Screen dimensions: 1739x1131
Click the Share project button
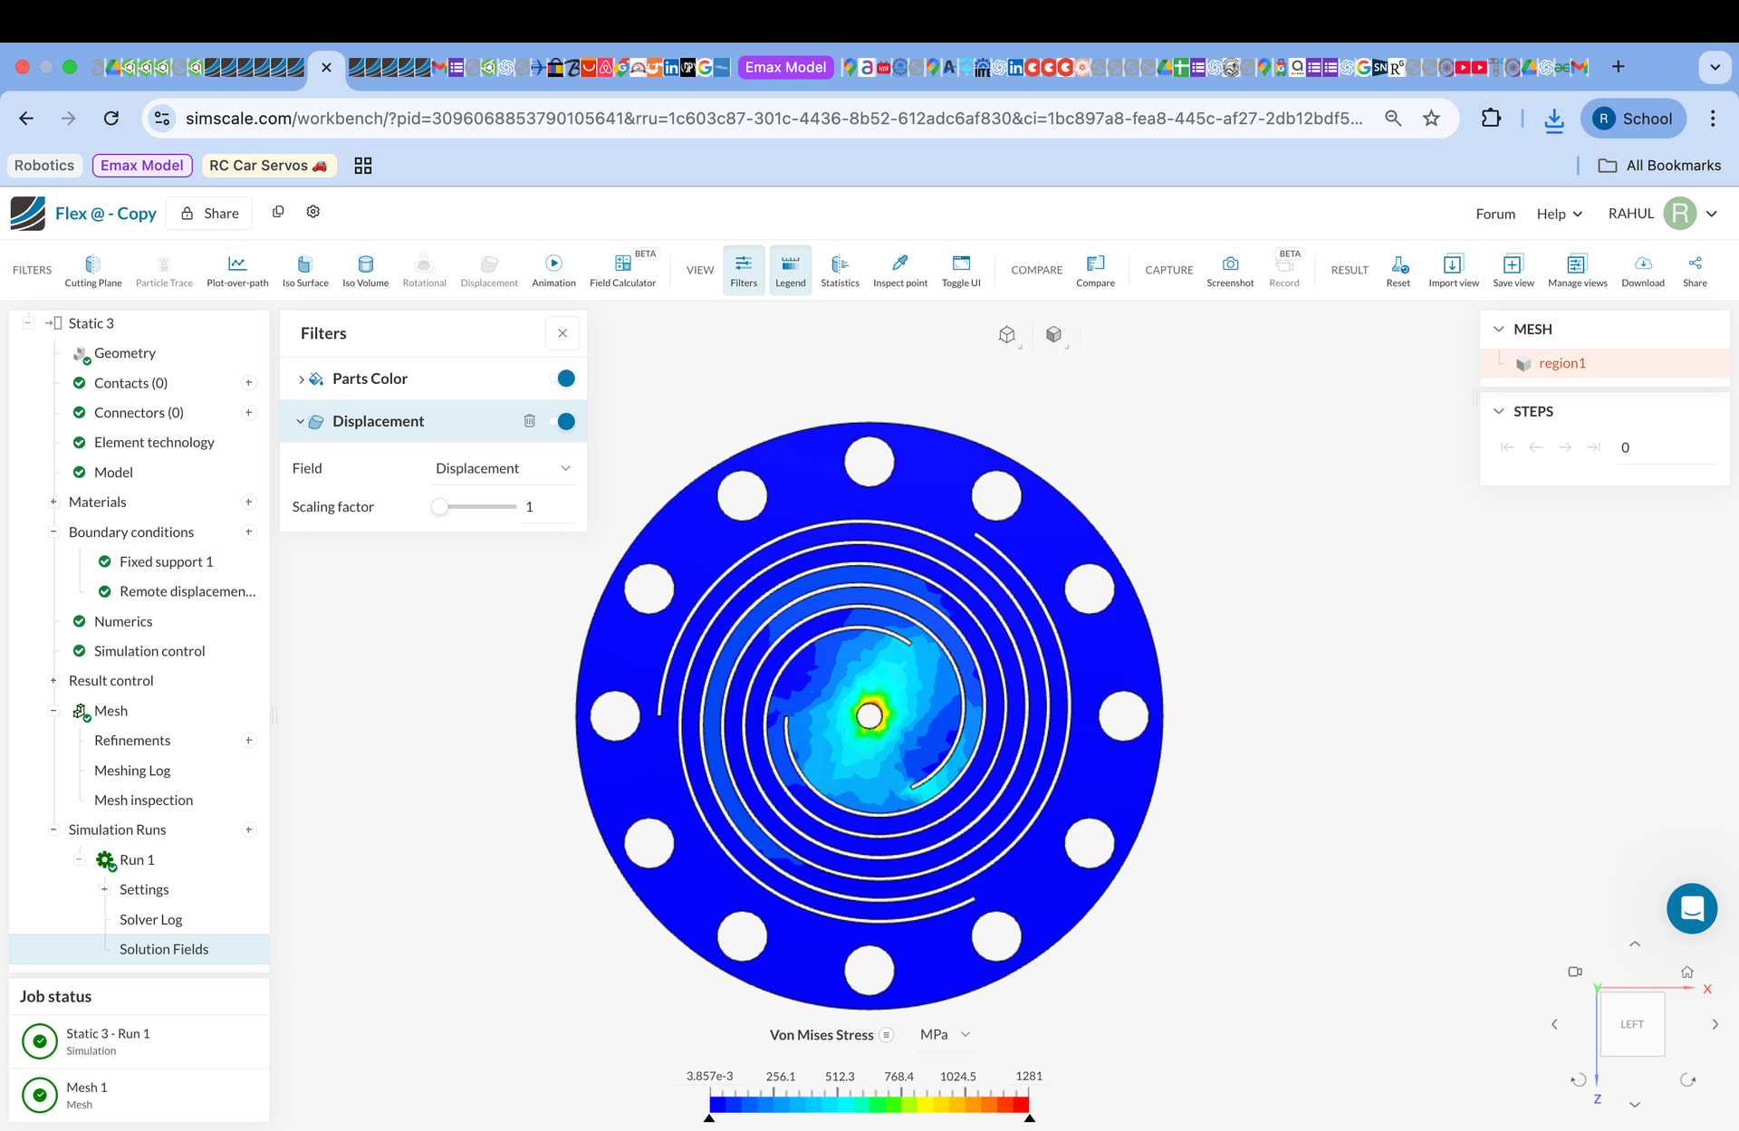tap(210, 213)
